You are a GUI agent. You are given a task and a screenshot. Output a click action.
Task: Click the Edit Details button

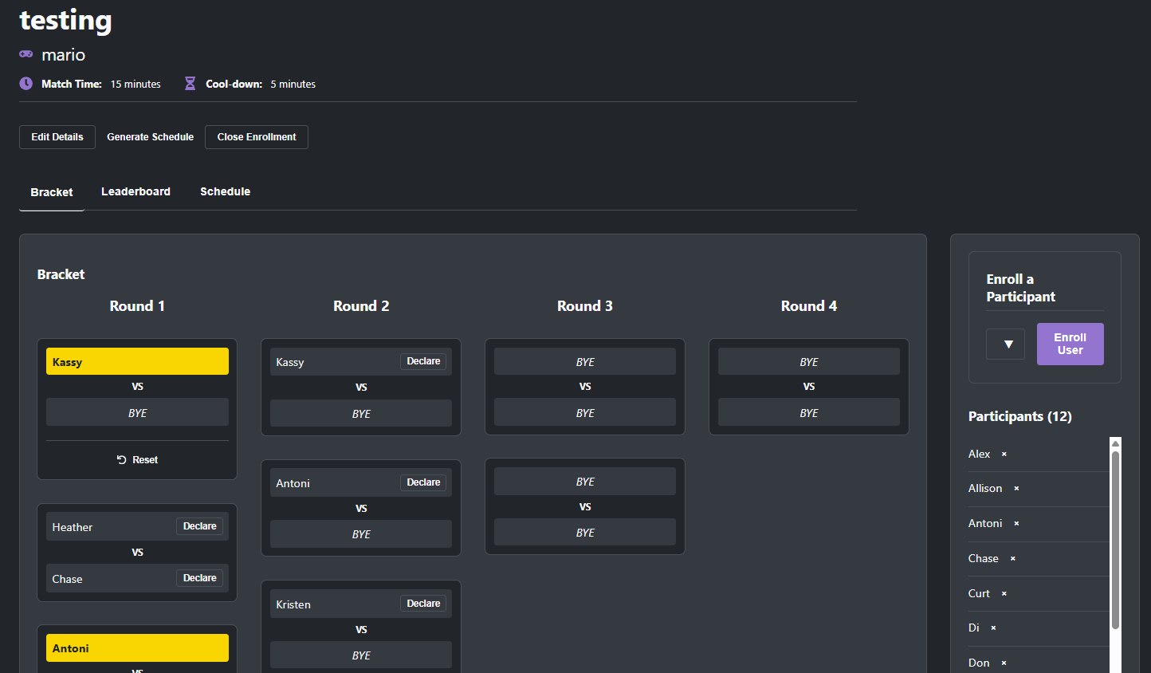[57, 137]
